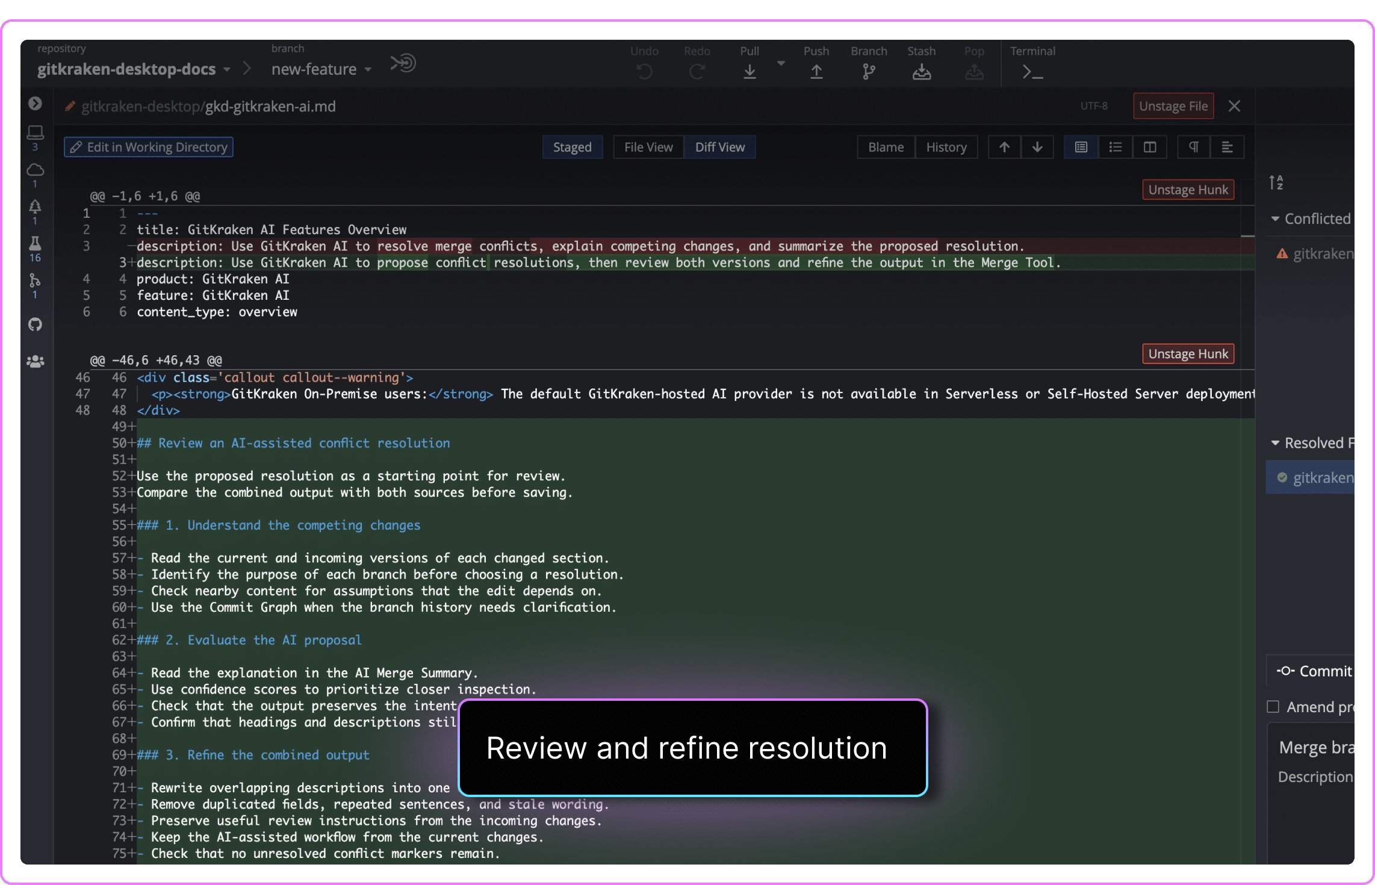Click the file path gitkraken-desktop/gkd-gitkraken-ai.md
1375x885 pixels.
pos(208,107)
